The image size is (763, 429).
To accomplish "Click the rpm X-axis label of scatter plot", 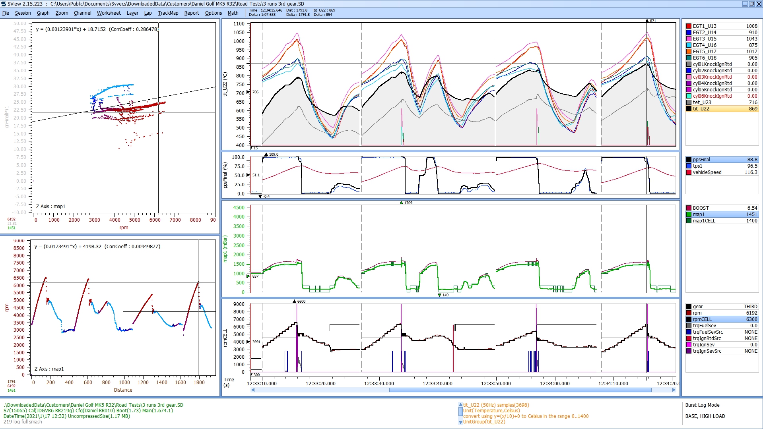I will pyautogui.click(x=124, y=228).
